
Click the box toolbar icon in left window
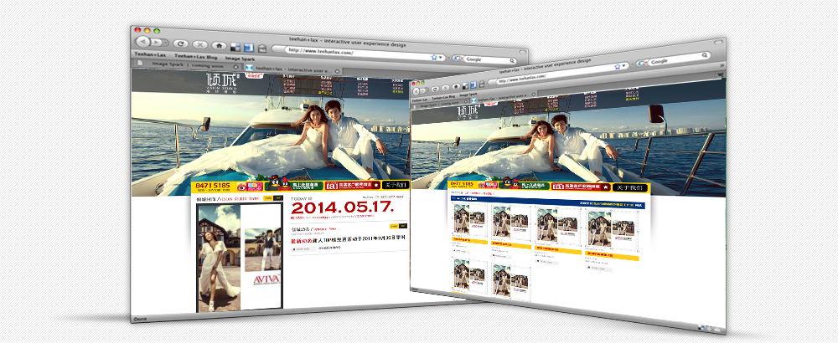coord(261,49)
